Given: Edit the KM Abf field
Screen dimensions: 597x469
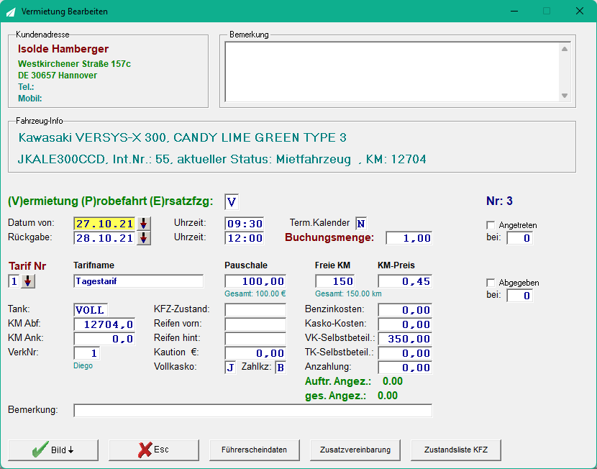Looking at the screenshot, I should pyautogui.click(x=104, y=324).
